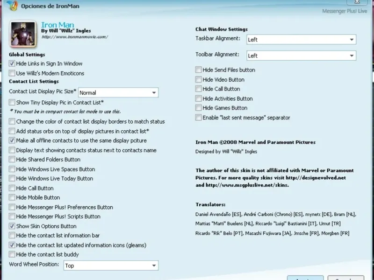
Task: Click the Chat Window Settings heading
Action: click(222, 29)
